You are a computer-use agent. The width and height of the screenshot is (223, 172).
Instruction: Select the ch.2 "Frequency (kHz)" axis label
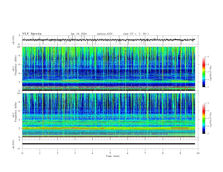15,112
